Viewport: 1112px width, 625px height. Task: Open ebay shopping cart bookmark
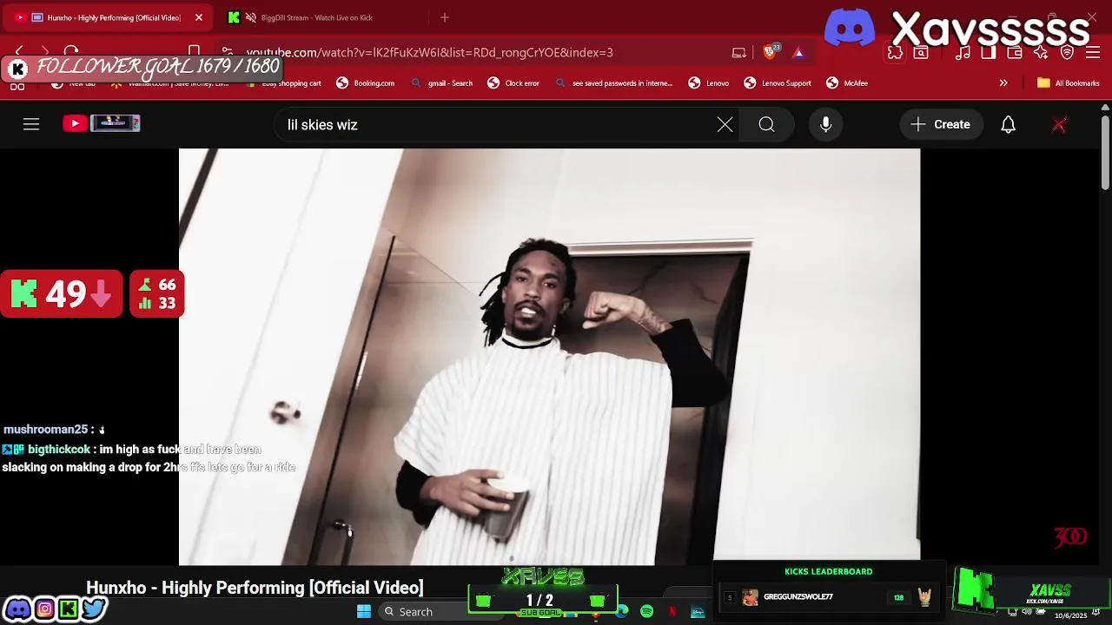coord(285,83)
